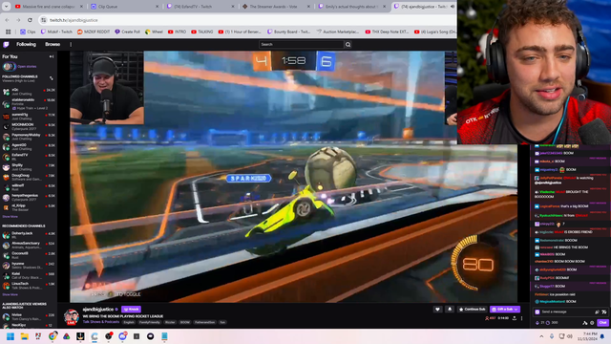Image resolution: width=611 pixels, height=344 pixels.
Task: Click the Chat send button
Action: tap(602, 323)
